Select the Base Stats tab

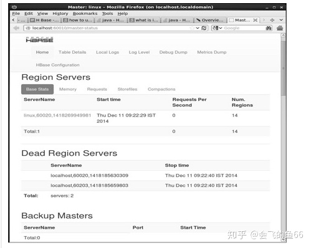tap(37, 89)
